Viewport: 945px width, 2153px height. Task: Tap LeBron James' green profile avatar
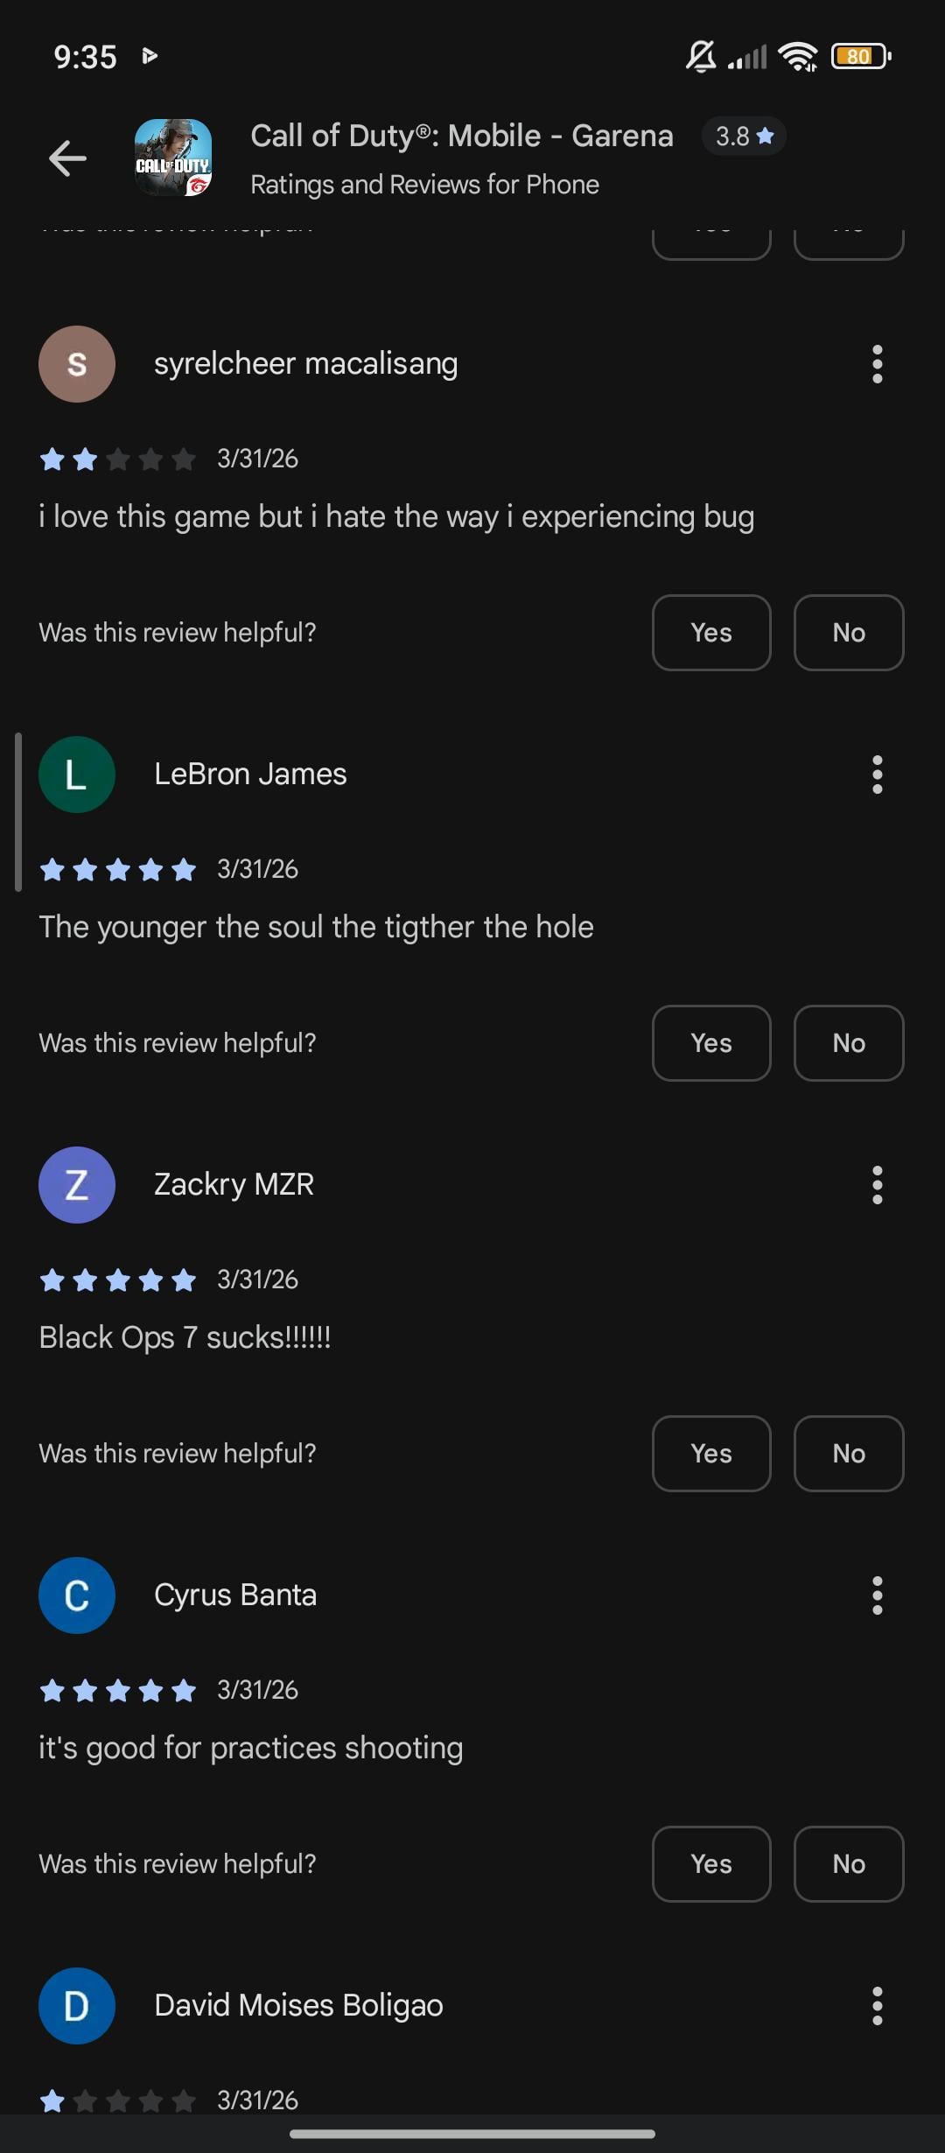click(x=77, y=775)
